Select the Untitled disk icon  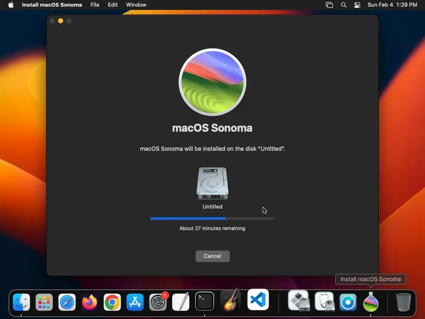point(212,183)
